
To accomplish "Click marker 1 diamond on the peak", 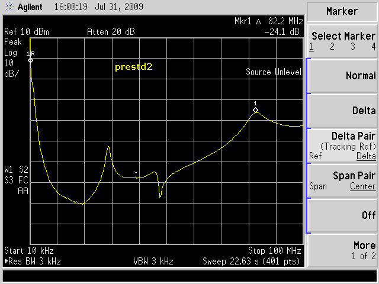I will (x=255, y=110).
